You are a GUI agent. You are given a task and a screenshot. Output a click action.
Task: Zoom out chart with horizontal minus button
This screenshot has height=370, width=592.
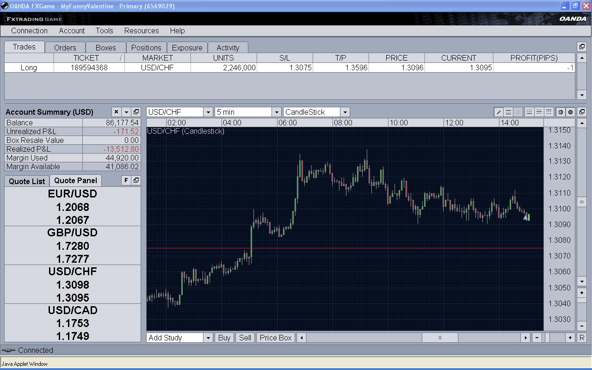tap(536, 338)
